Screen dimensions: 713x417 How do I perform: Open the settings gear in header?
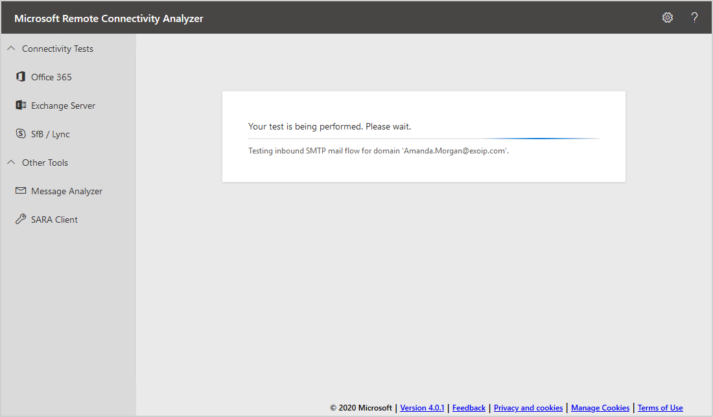pos(667,17)
